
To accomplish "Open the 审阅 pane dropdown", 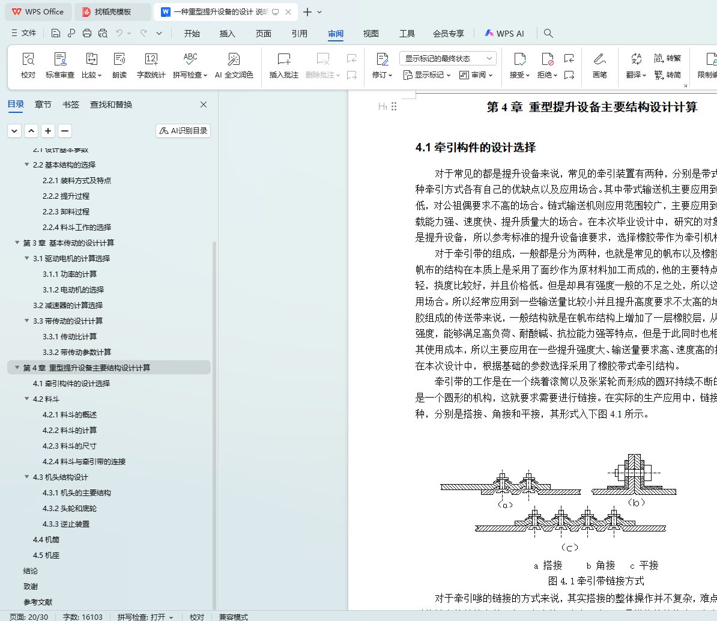I will (x=476, y=74).
